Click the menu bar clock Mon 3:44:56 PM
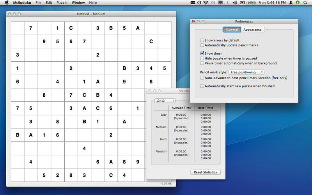This screenshot has height=195, width=312. 272,3
